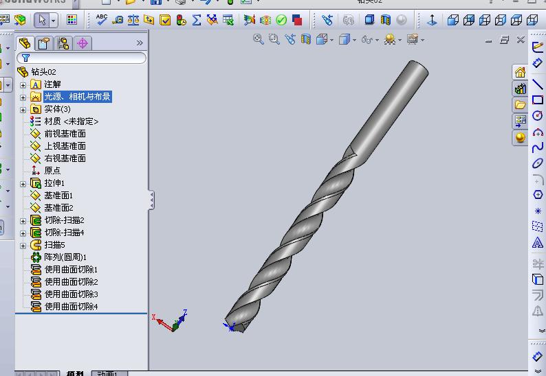Click the colored grid icon

pyautogui.click(x=72, y=20)
